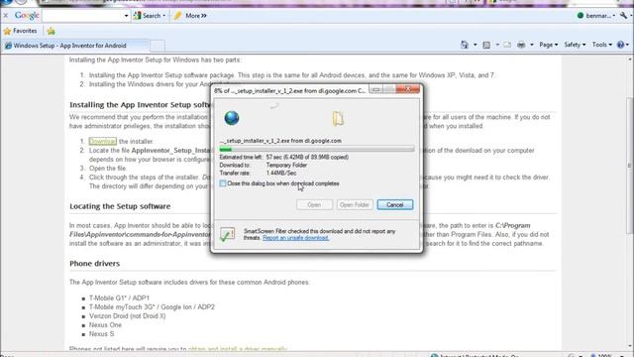Open the Favorites center star button

tap(20, 31)
